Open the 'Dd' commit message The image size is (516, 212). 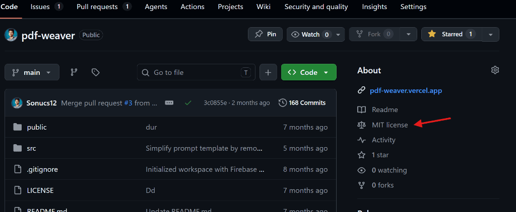click(x=150, y=190)
